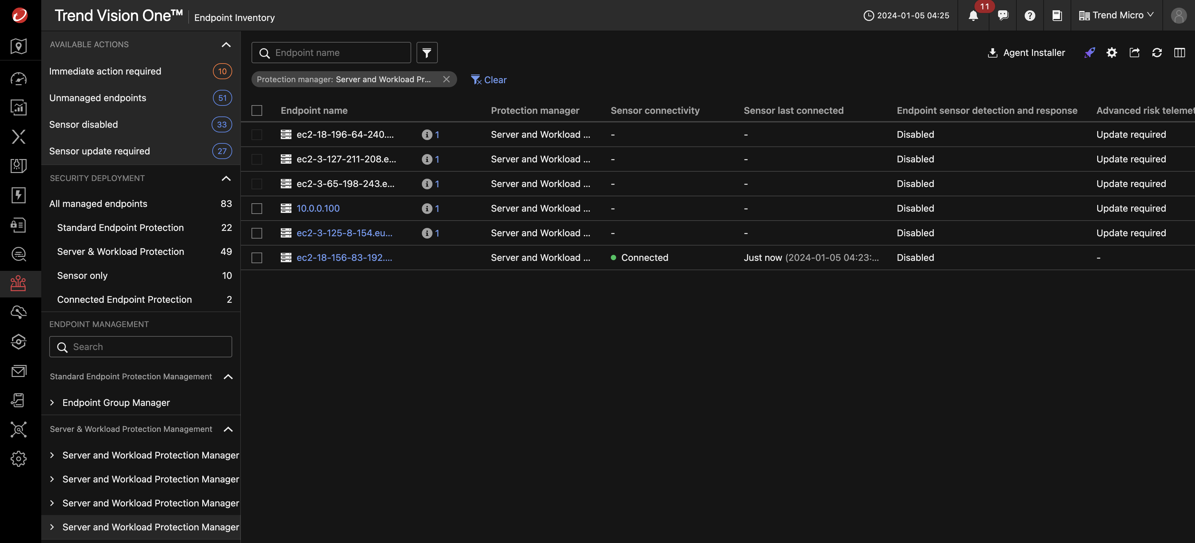Open the lightning bolt workflow sidebar icon
The height and width of the screenshot is (543, 1195).
click(x=19, y=195)
